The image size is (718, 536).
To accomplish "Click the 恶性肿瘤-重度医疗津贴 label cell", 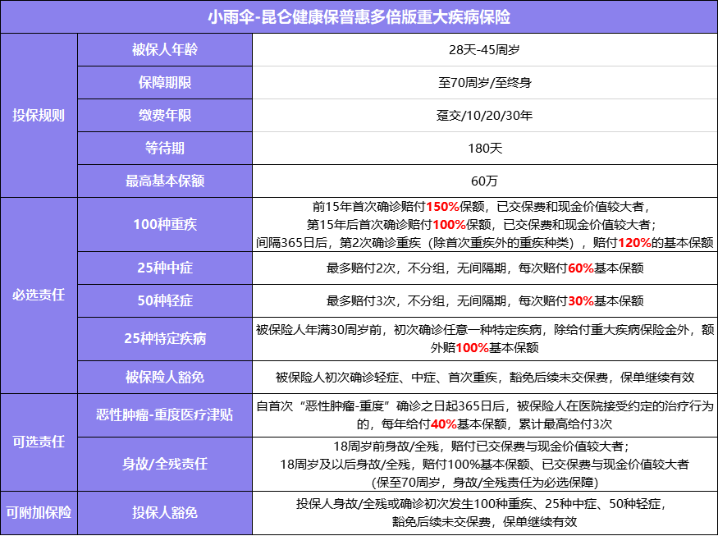I will click(x=165, y=415).
